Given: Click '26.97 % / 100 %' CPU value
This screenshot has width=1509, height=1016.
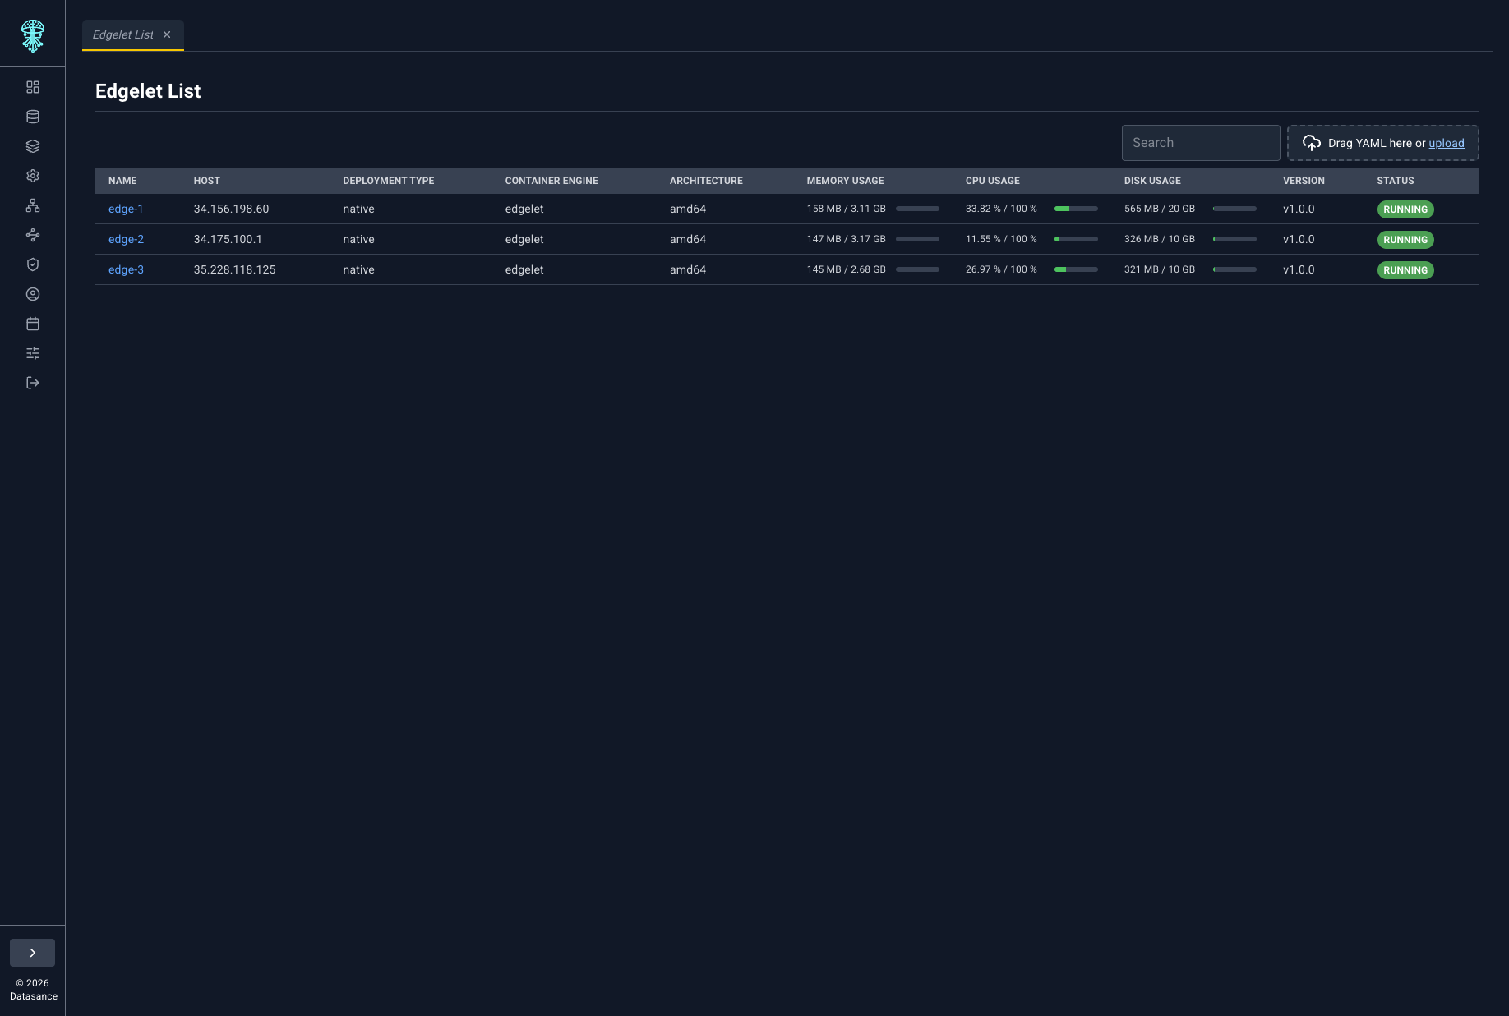Looking at the screenshot, I should 1001,269.
